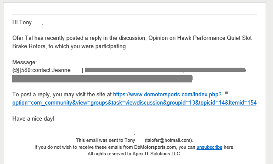The height and width of the screenshot is (164, 273).
Task: Click This email was sent to Tony text
Action: click(106, 140)
